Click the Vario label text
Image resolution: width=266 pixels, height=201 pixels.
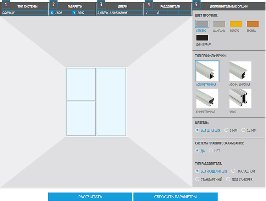point(233,112)
